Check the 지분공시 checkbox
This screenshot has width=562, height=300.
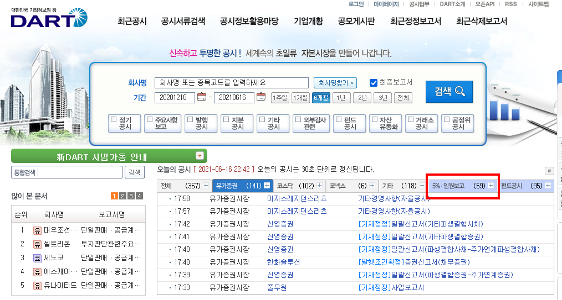226,119
